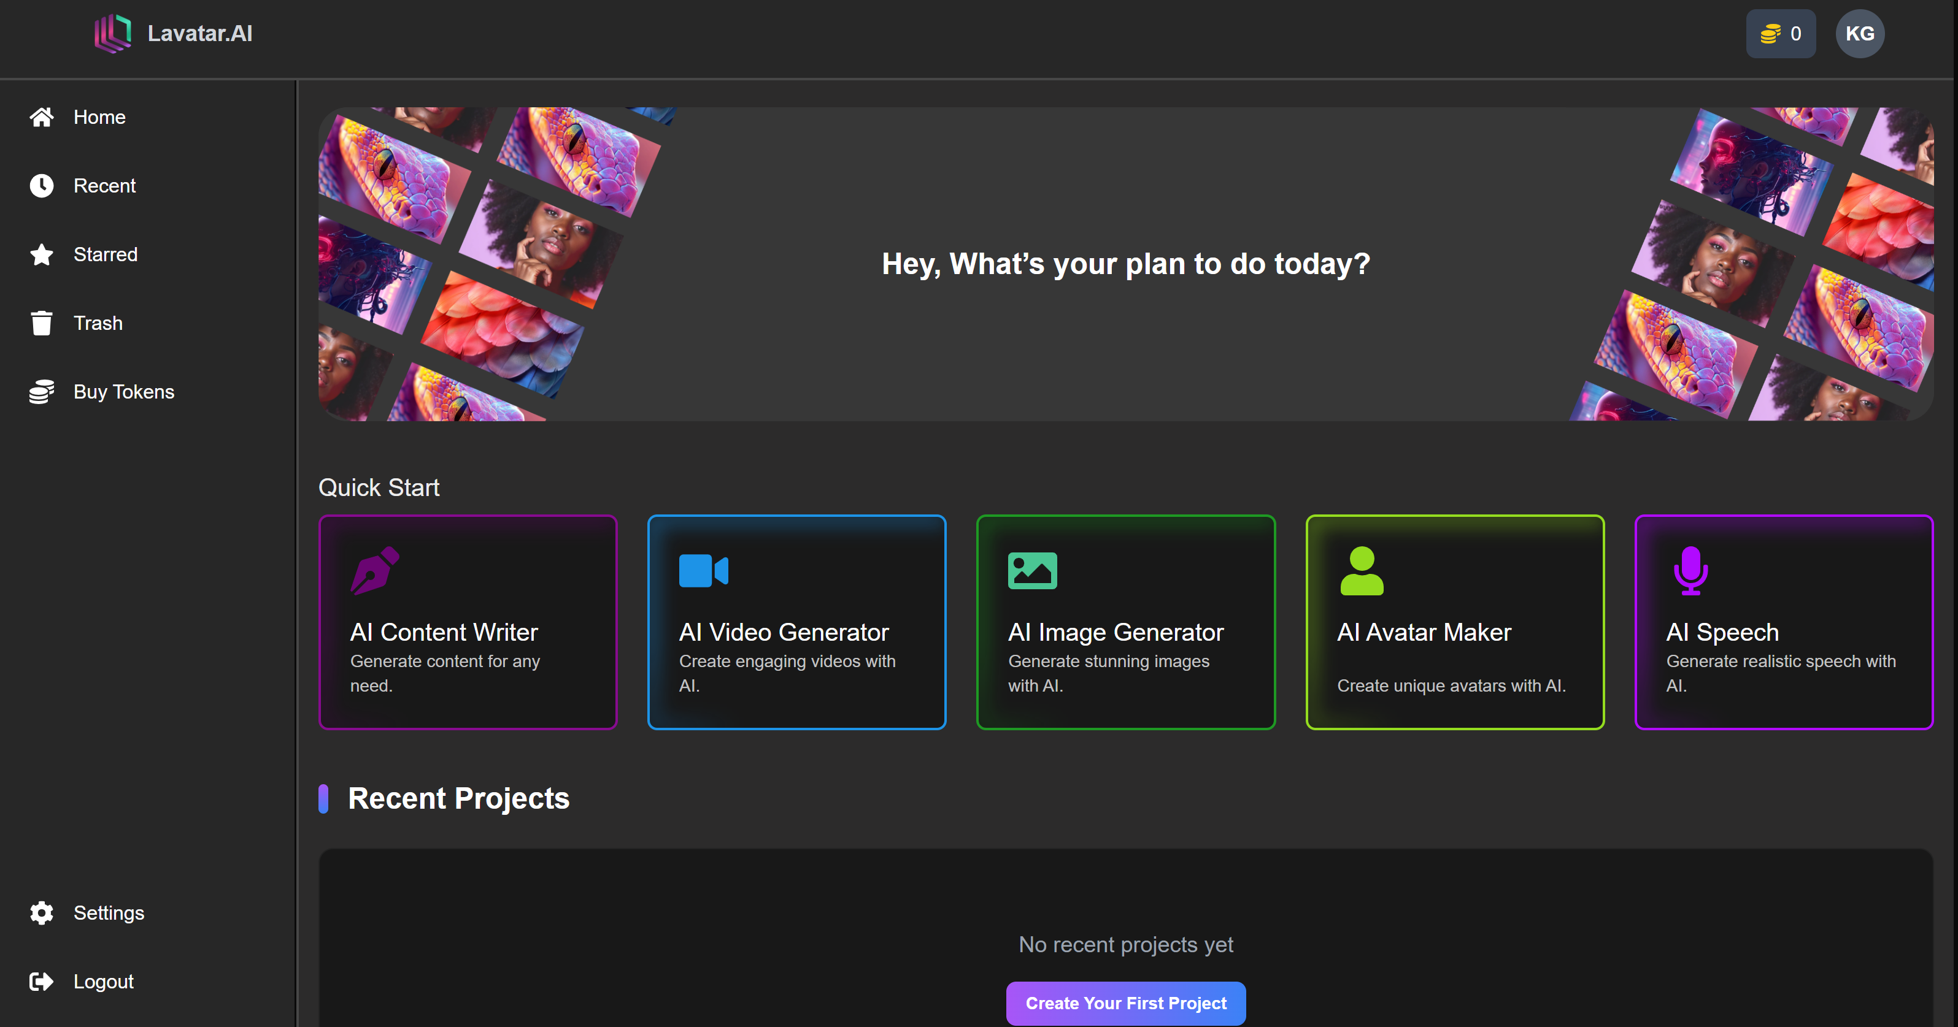Click the Recent clock icon
The image size is (1958, 1027).
pos(42,185)
